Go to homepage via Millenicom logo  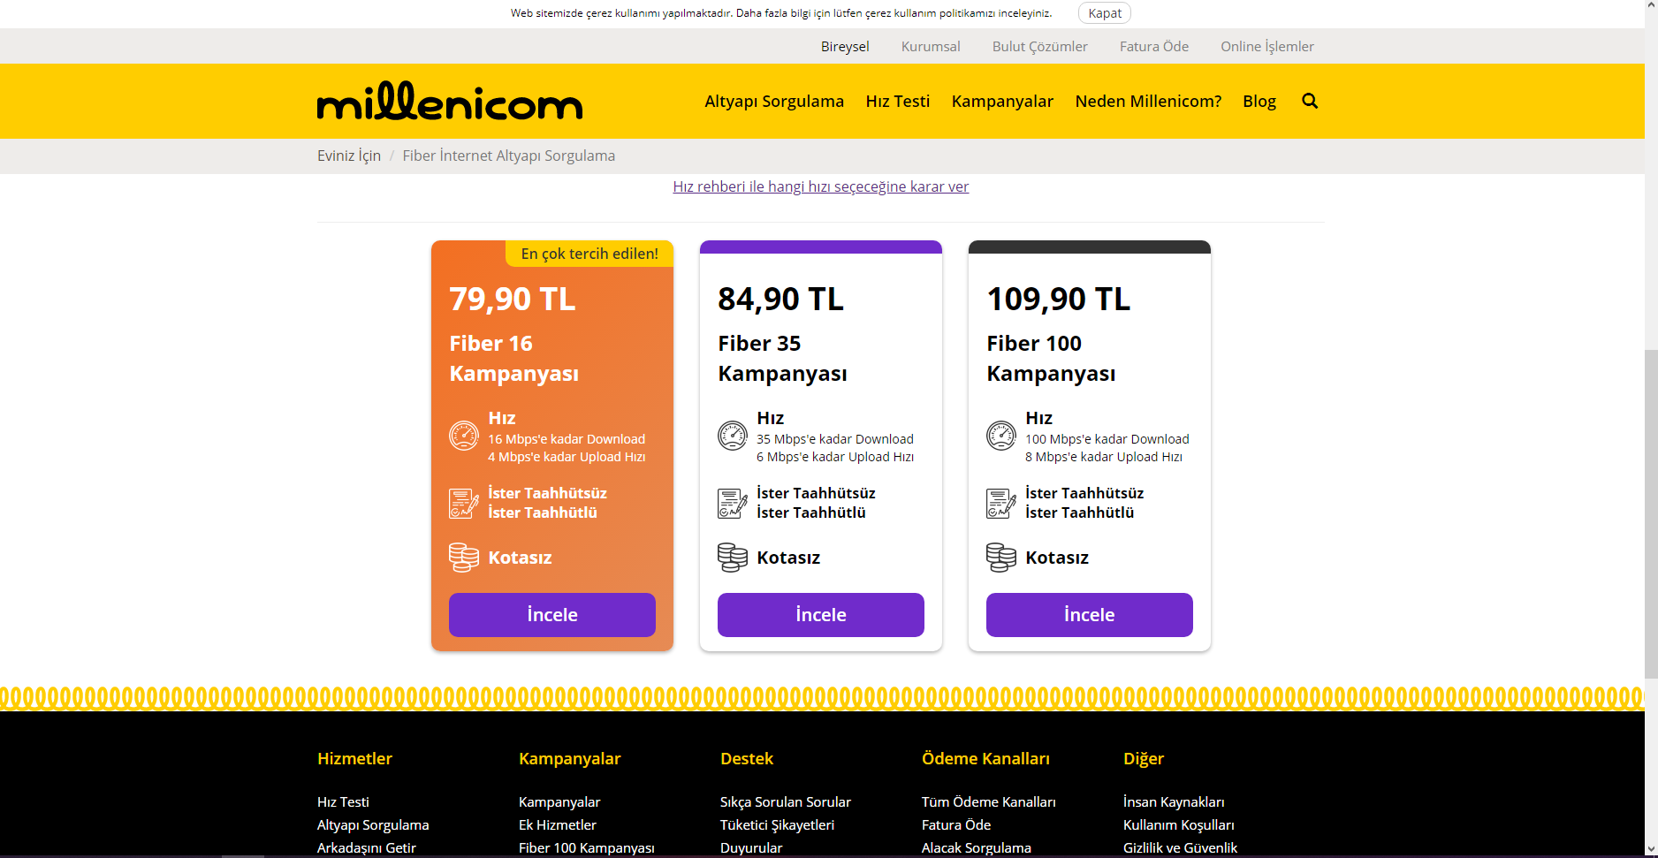tap(450, 101)
